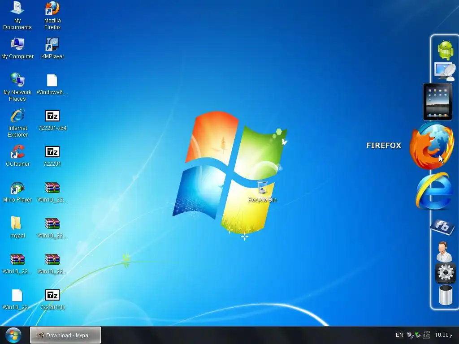
Task: Click the KMPlayer desktop shortcut
Action: coord(52,48)
